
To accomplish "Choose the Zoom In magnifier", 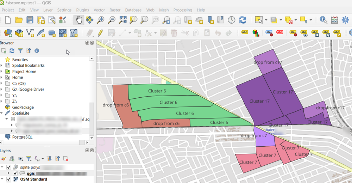I will coord(101,20).
